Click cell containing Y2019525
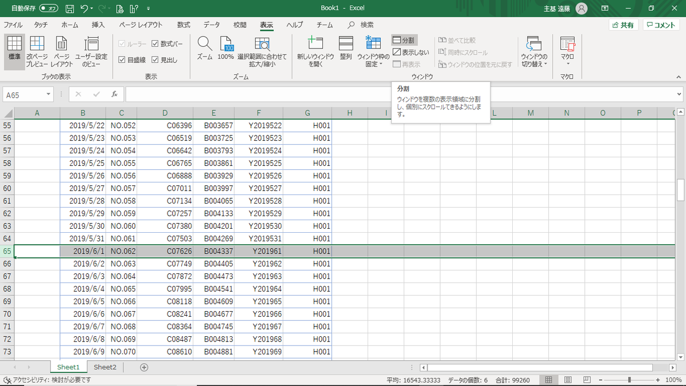This screenshot has height=386, width=686. tap(258, 163)
